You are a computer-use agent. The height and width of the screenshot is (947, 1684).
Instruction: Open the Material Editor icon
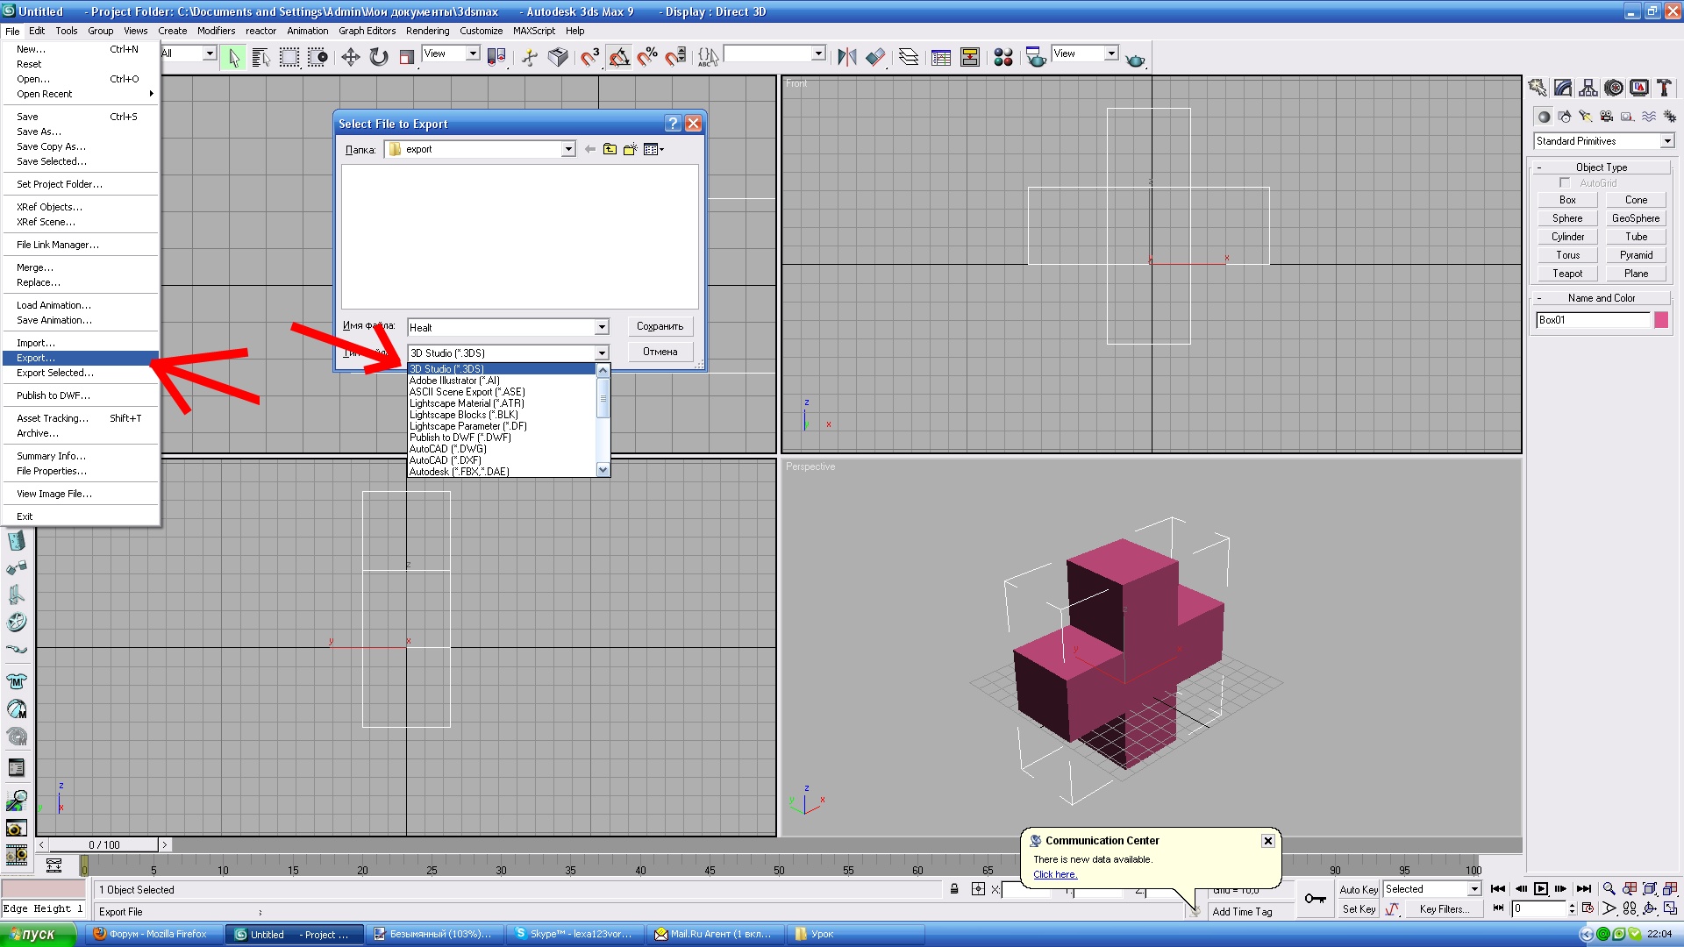tap(1003, 58)
